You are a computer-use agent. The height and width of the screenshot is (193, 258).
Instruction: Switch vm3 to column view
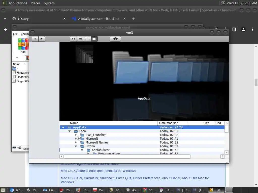(x=87, y=39)
